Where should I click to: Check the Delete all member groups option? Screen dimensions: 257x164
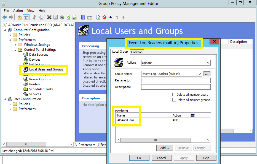coord(173,99)
